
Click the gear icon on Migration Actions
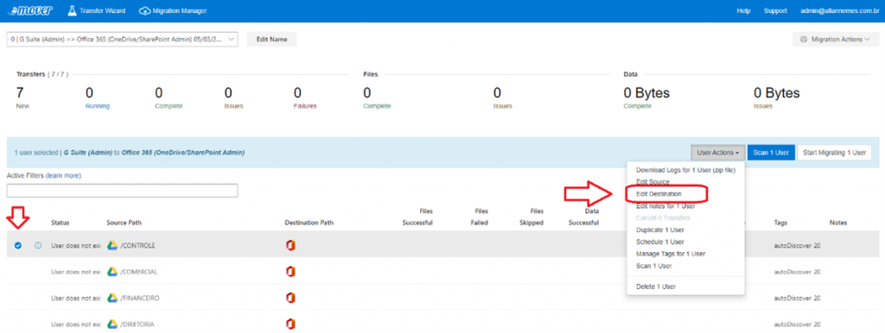(x=804, y=40)
